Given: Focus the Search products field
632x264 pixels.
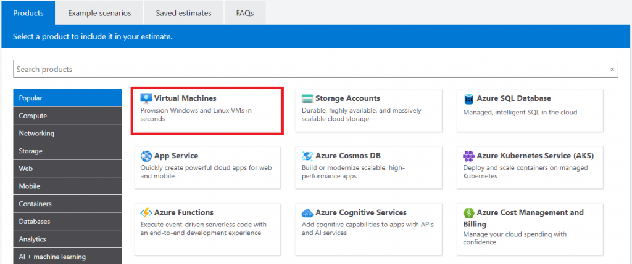Looking at the screenshot, I should (309, 70).
